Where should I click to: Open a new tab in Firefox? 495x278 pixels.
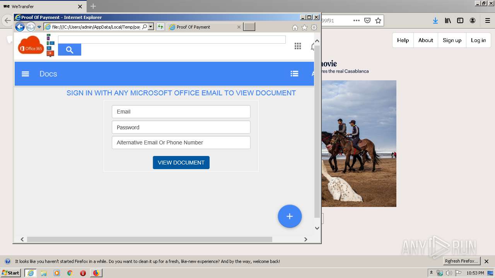tap(93, 6)
